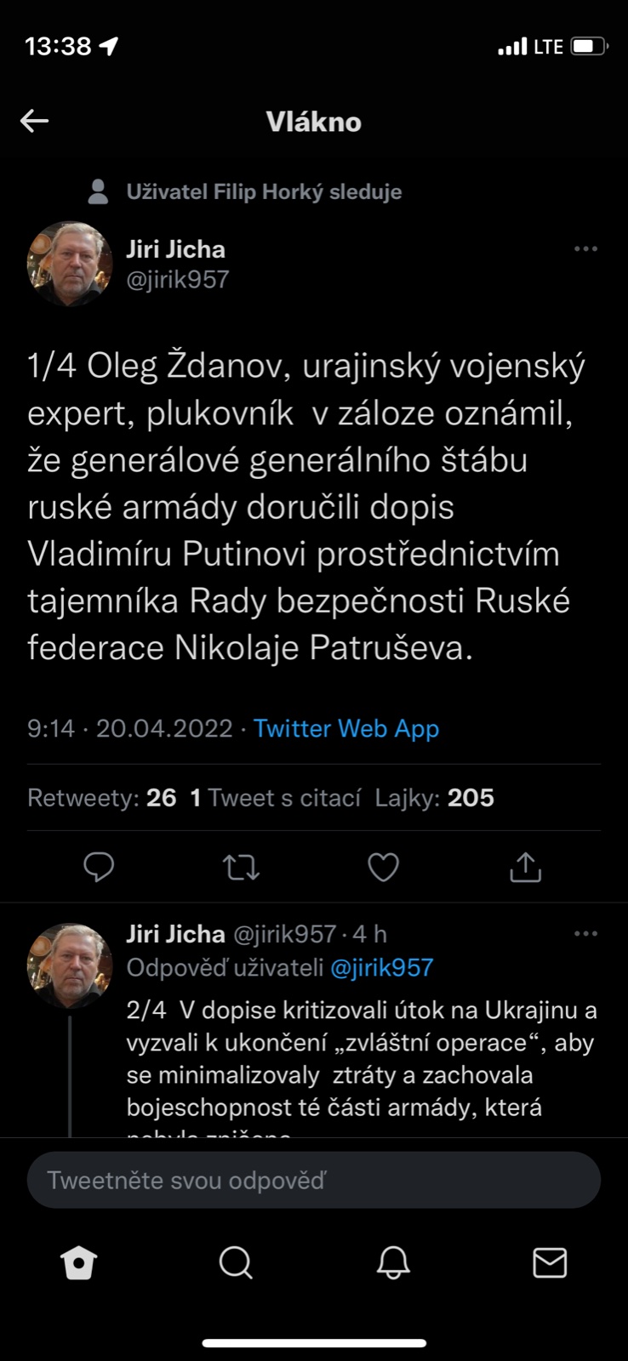628x1361 pixels.
Task: Tap the person icon beside 'Uživatel Filip Horký sleduje'
Action: (99, 192)
